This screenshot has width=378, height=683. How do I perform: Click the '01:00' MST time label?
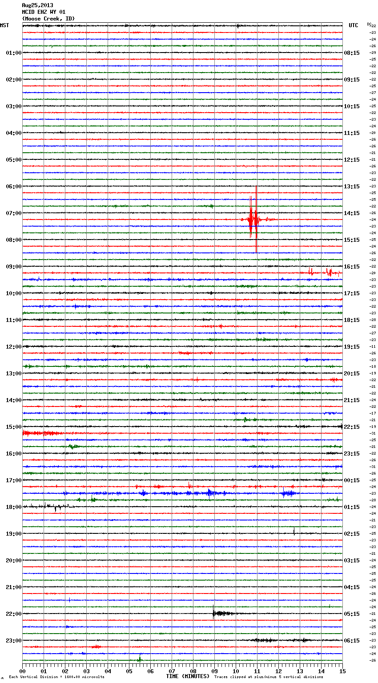14,53
